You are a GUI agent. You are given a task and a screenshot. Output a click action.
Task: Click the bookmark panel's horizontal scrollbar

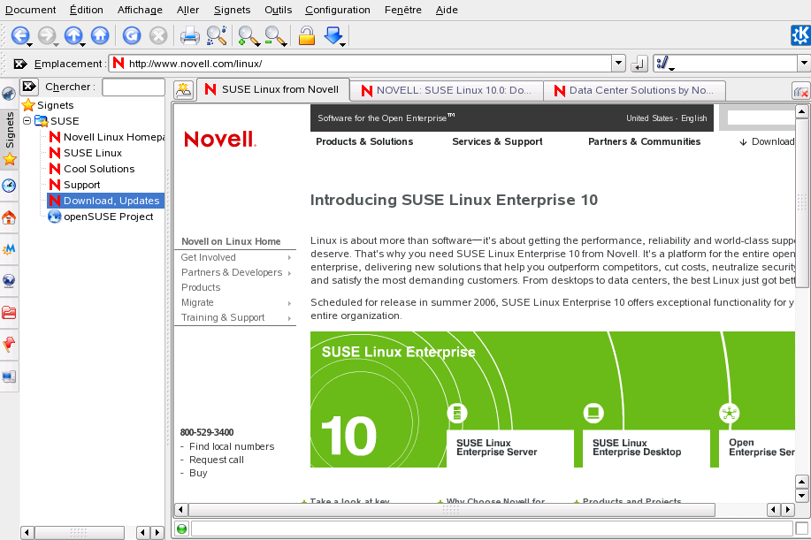(79, 532)
